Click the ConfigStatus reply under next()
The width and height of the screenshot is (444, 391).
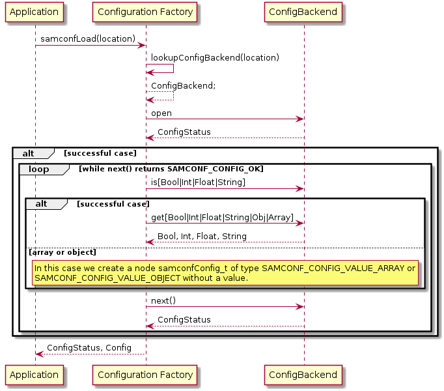(x=184, y=319)
